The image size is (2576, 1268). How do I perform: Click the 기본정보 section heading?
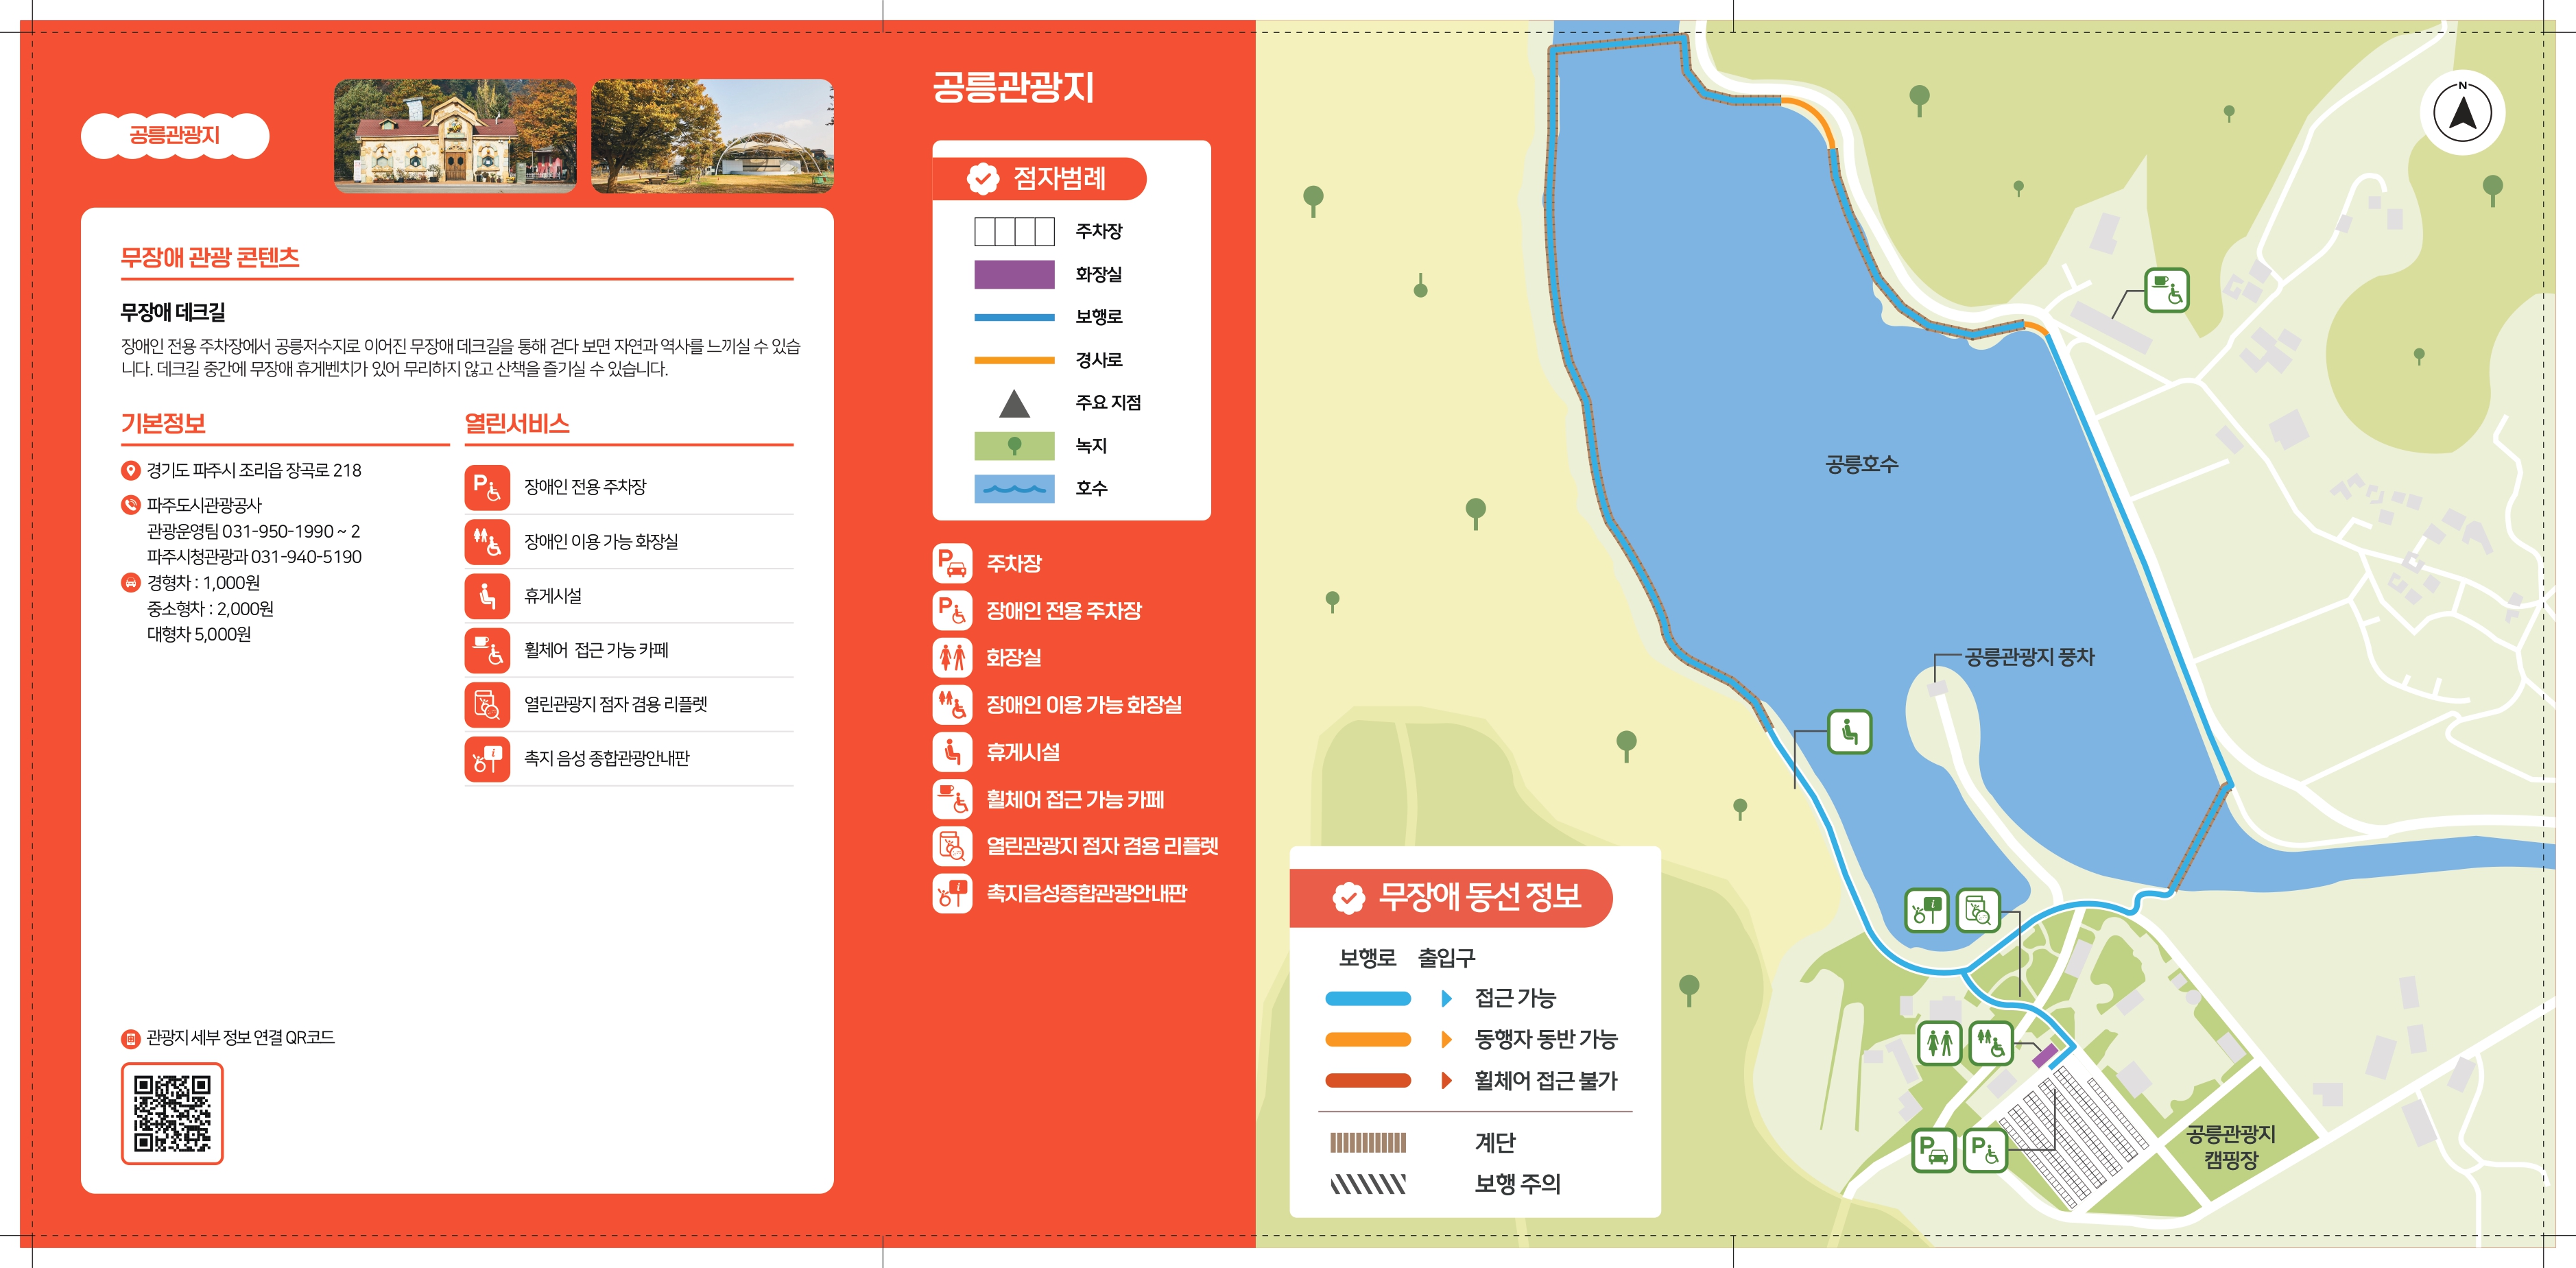point(163,423)
